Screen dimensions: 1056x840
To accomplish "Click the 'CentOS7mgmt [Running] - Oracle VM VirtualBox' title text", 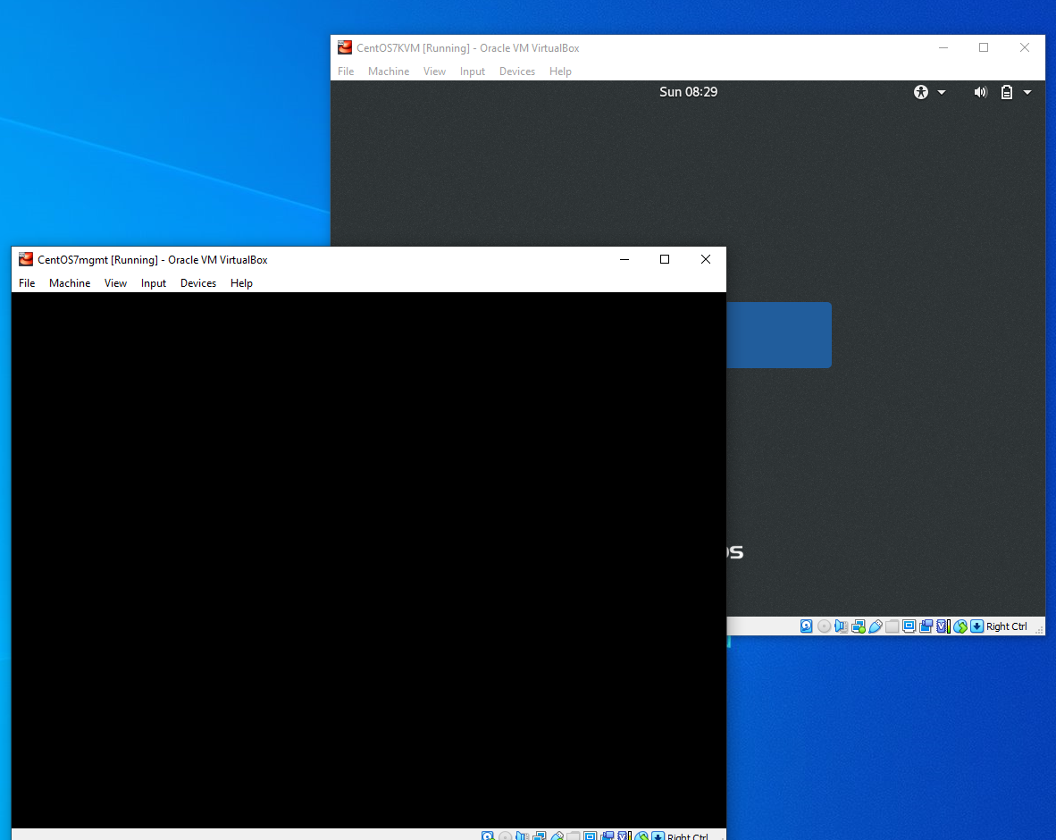I will 153,260.
